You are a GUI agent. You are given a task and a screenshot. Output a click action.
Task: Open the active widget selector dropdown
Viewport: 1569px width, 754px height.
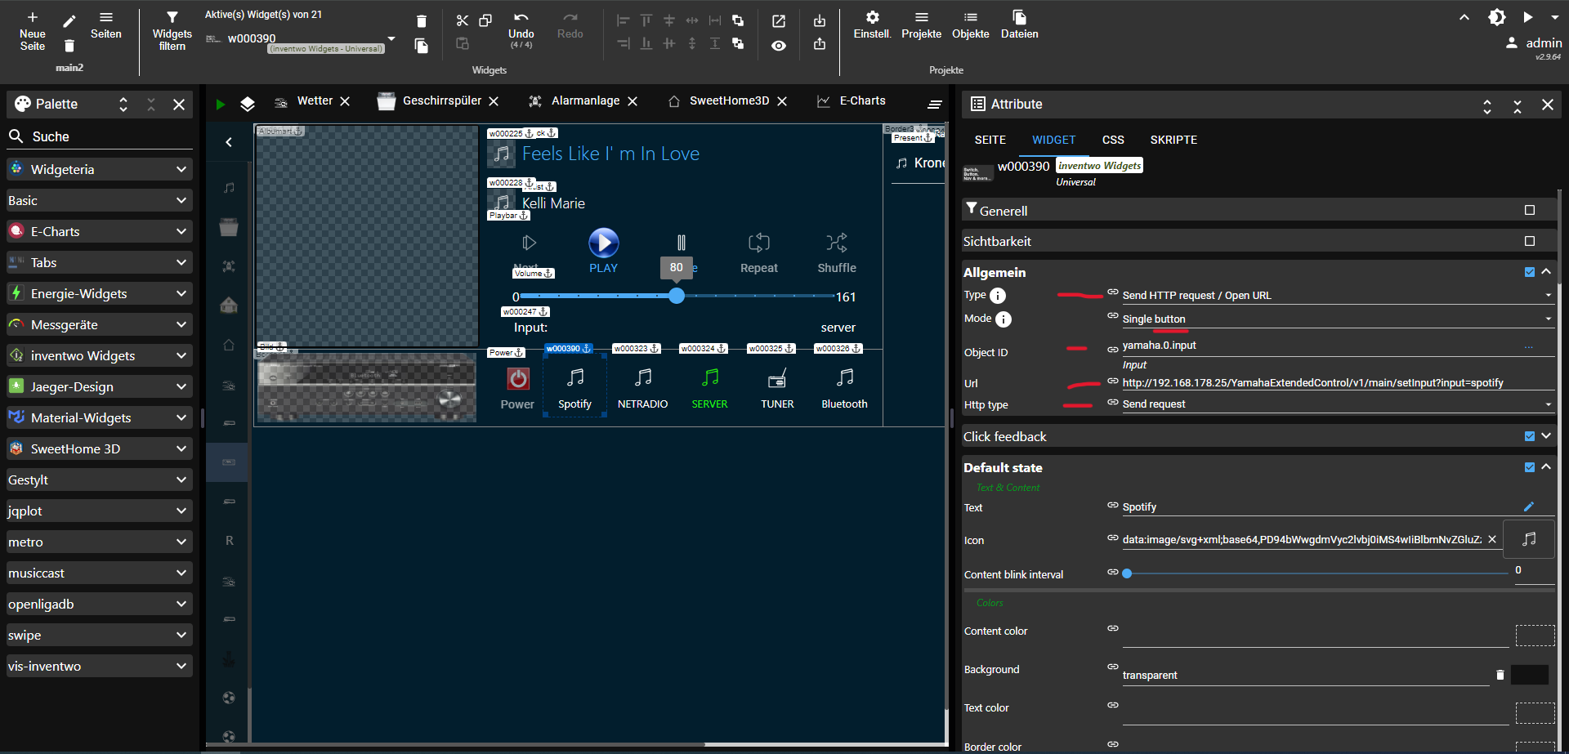pos(391,38)
